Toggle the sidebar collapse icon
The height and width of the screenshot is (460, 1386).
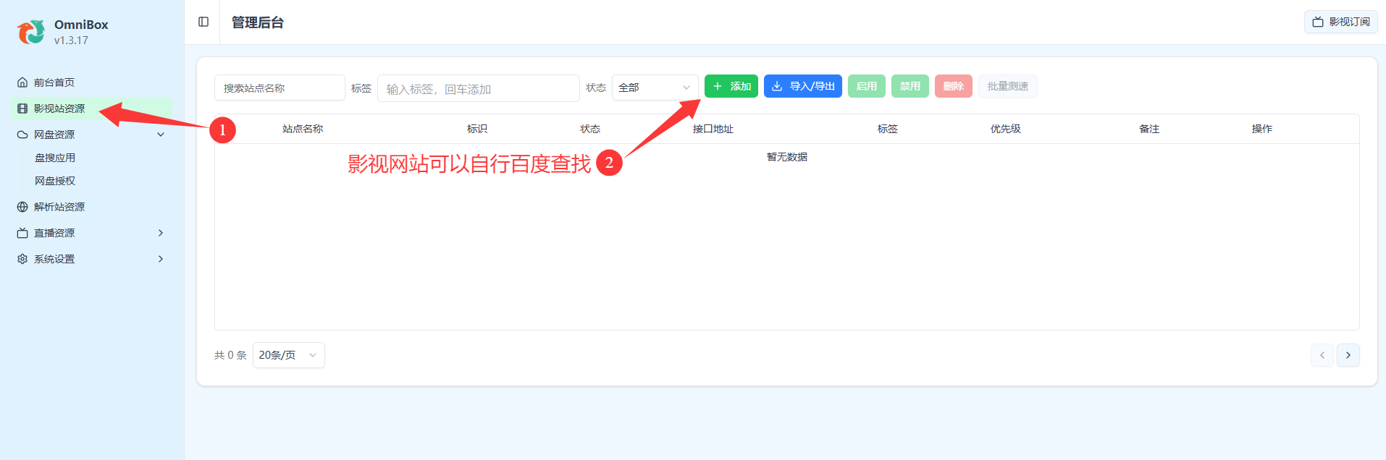tap(203, 22)
